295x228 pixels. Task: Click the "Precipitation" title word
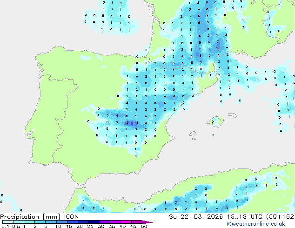pos(20,217)
